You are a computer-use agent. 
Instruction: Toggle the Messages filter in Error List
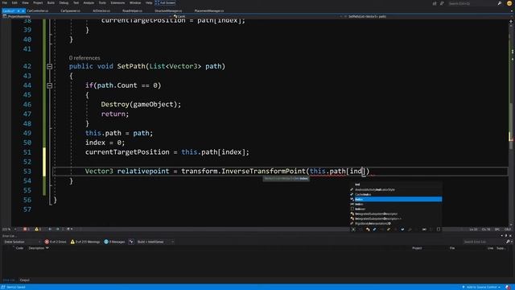pyautogui.click(x=114, y=242)
